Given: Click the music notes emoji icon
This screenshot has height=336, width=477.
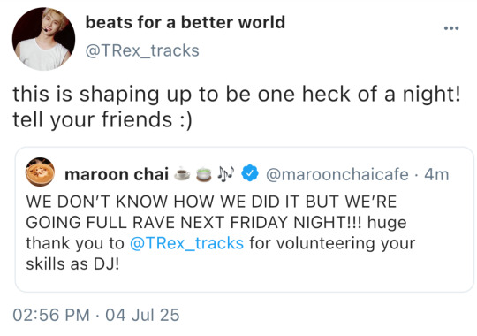Looking at the screenshot, I should (x=226, y=173).
